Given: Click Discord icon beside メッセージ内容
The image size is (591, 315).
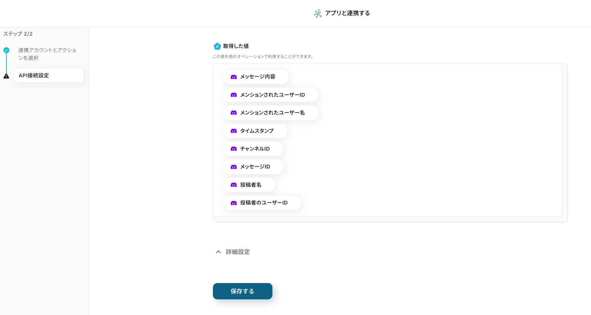Looking at the screenshot, I should pyautogui.click(x=234, y=77).
